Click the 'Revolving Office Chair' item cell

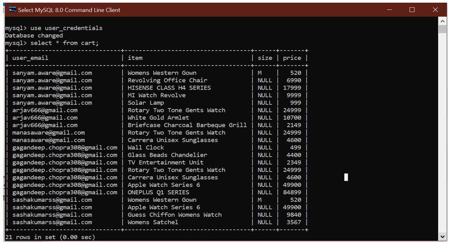click(167, 81)
